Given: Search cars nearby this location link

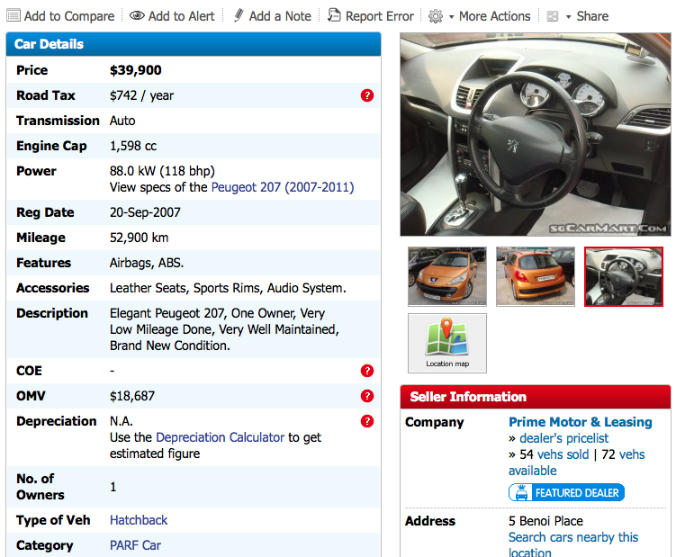Looking at the screenshot, I should pyautogui.click(x=573, y=545).
